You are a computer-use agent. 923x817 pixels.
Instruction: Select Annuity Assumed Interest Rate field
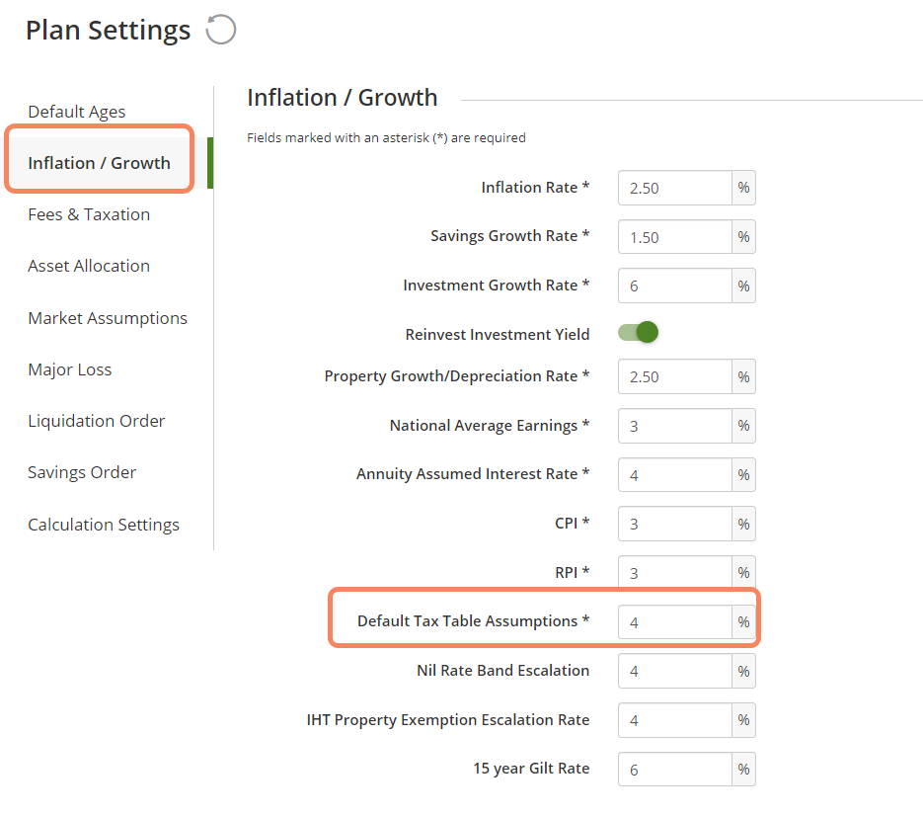coord(675,475)
